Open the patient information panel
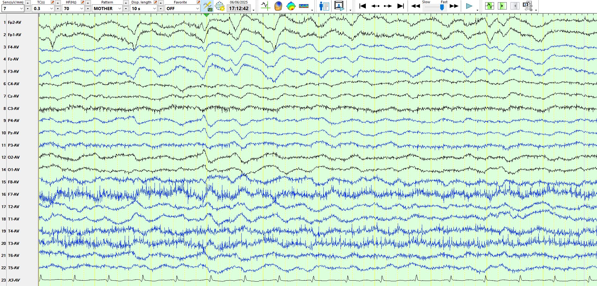This screenshot has width=597, height=286. 324,6
